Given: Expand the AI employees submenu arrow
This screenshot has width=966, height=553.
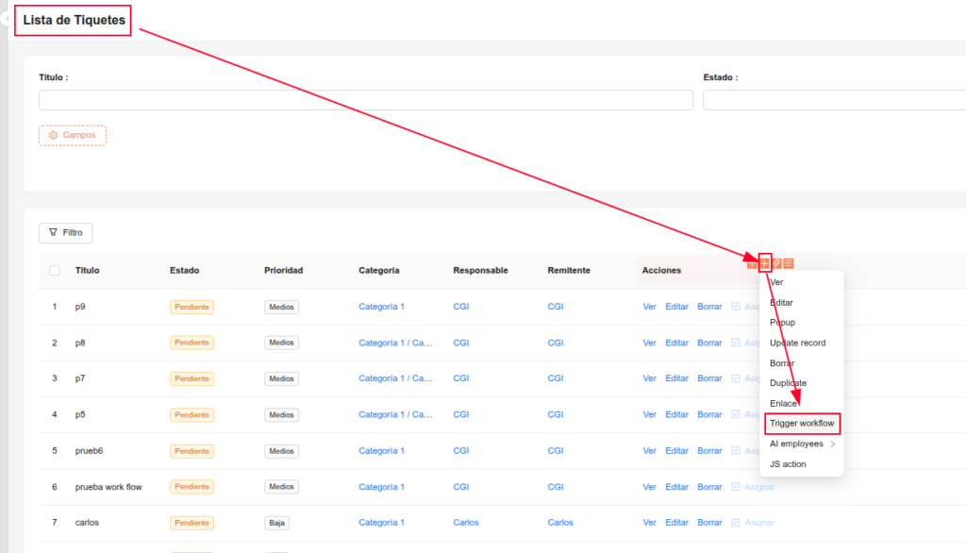Looking at the screenshot, I should tap(833, 444).
